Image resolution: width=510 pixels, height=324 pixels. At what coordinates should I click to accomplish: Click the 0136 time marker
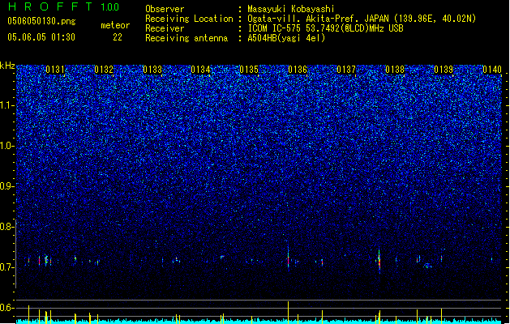pos(298,70)
